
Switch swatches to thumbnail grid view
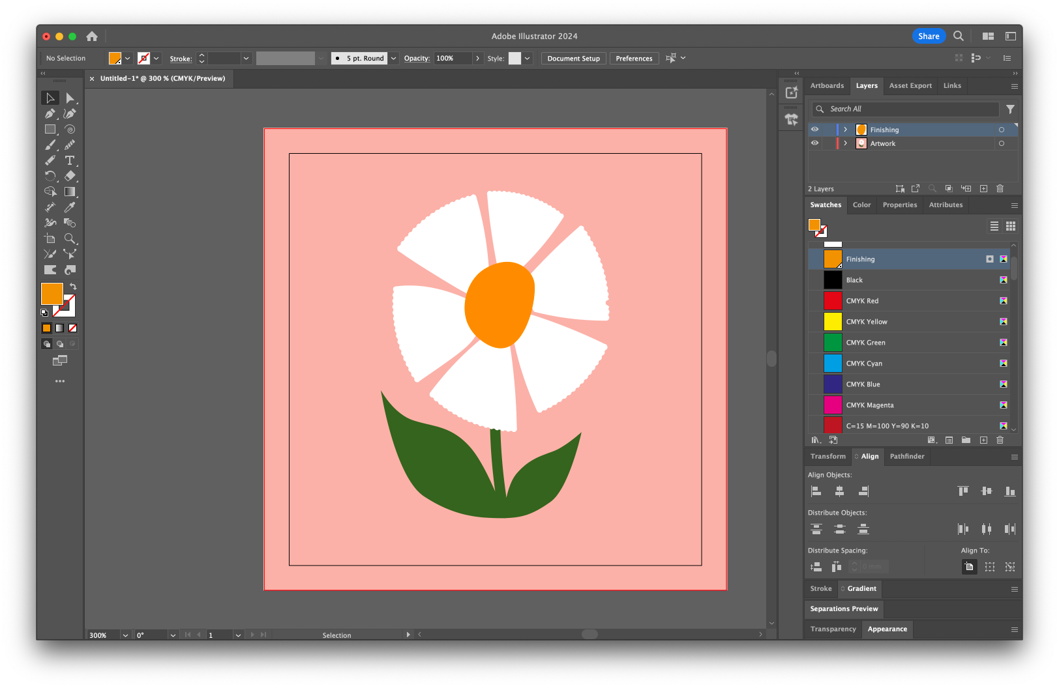pos(1011,226)
